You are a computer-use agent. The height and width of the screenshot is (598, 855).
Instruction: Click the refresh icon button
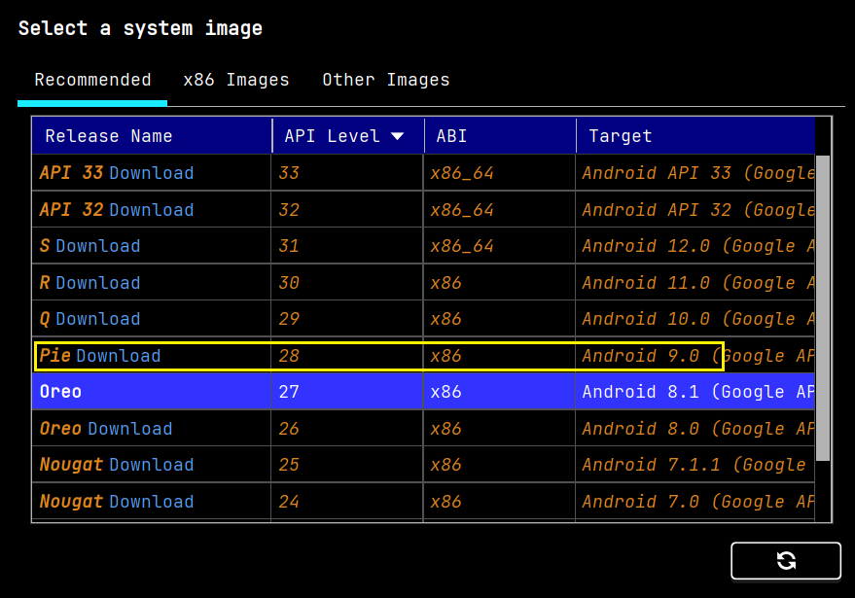coord(786,560)
